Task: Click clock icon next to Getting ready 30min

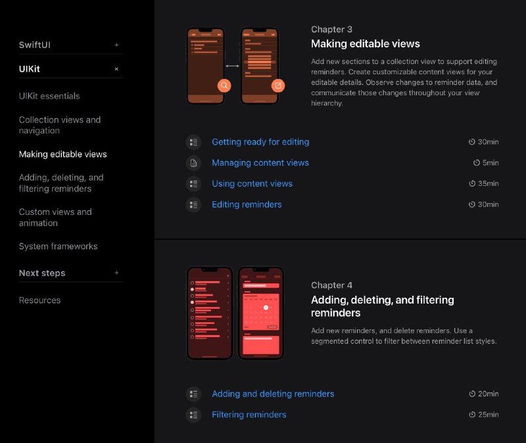Action: 471,142
